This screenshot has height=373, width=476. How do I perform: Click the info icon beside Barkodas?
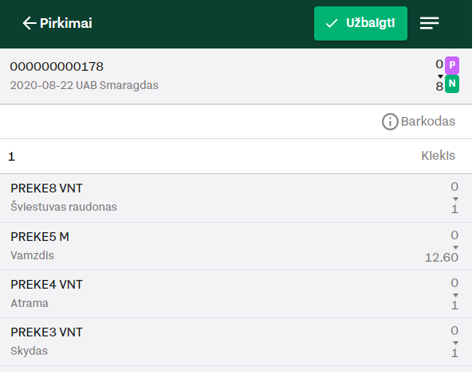pos(390,122)
